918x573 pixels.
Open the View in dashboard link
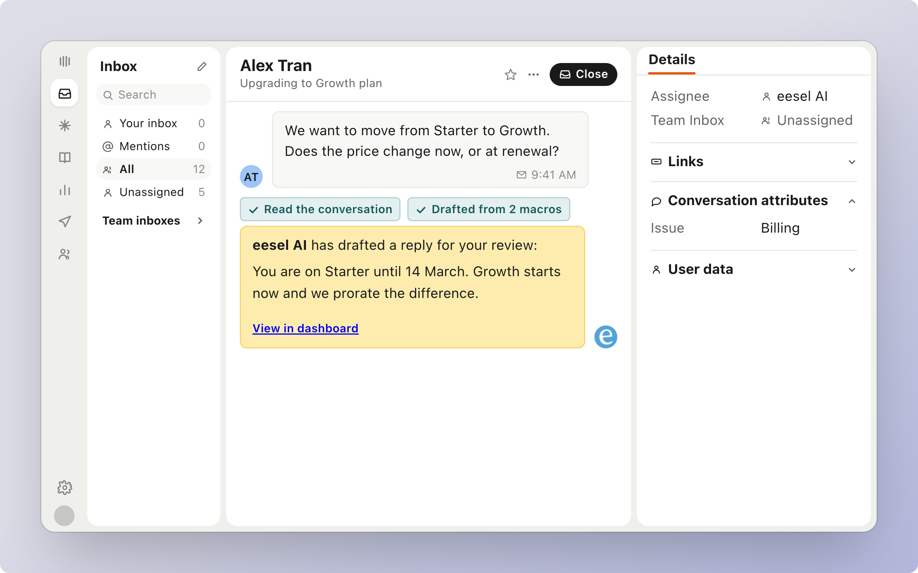[306, 328]
